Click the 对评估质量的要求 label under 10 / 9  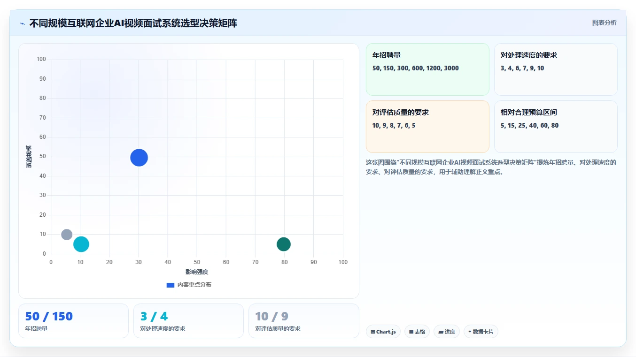pos(278,329)
